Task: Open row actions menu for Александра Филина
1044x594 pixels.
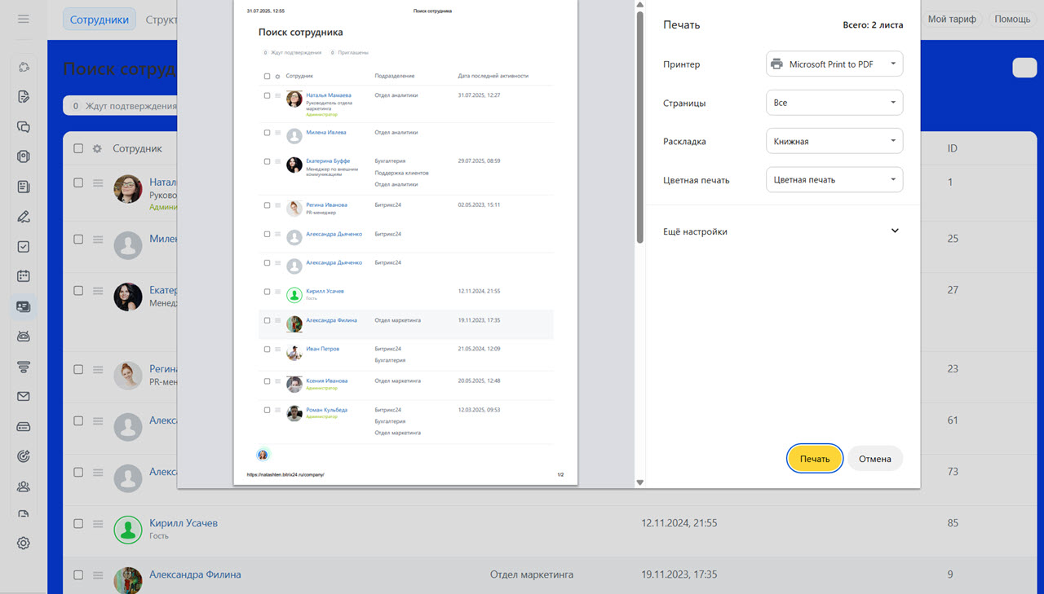Action: (98, 574)
